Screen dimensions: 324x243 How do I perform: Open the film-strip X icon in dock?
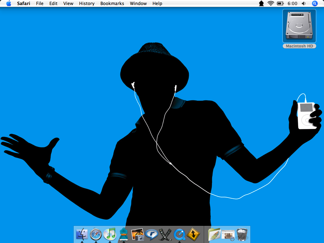pyautogui.click(x=165, y=234)
